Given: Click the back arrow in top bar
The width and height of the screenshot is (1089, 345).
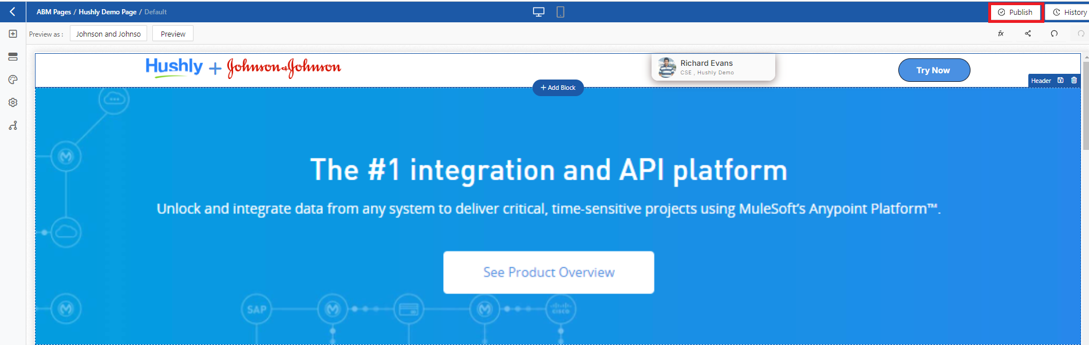Looking at the screenshot, I should (13, 11).
